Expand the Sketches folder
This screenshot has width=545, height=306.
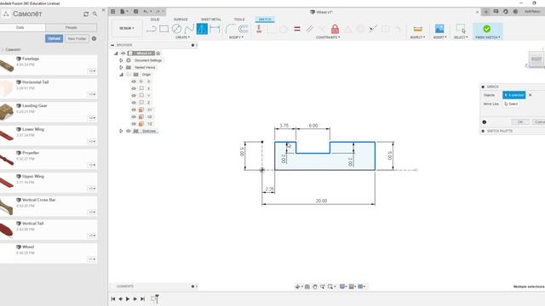[121, 131]
